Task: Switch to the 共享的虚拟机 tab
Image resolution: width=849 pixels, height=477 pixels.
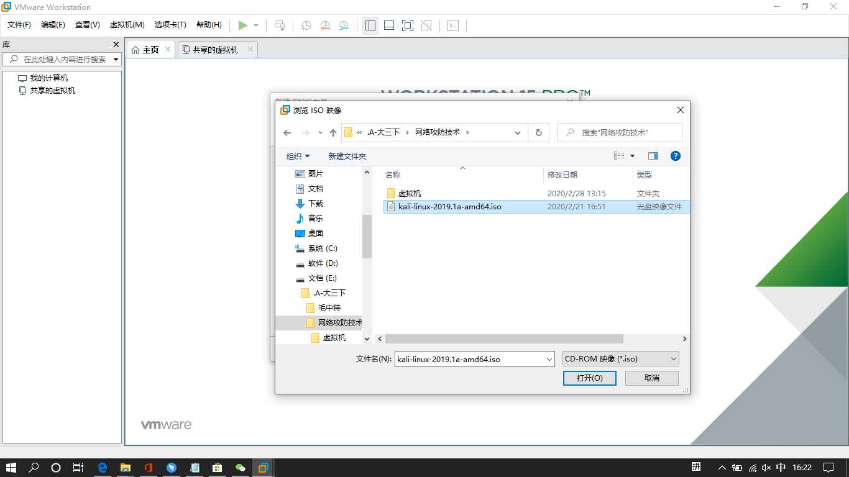Action: (x=215, y=50)
